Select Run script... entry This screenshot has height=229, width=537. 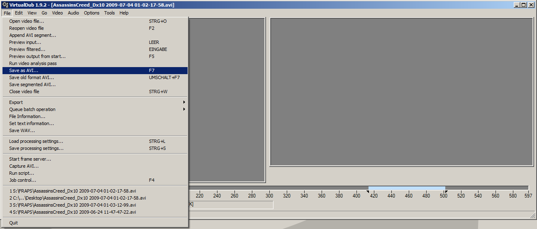(x=95, y=173)
